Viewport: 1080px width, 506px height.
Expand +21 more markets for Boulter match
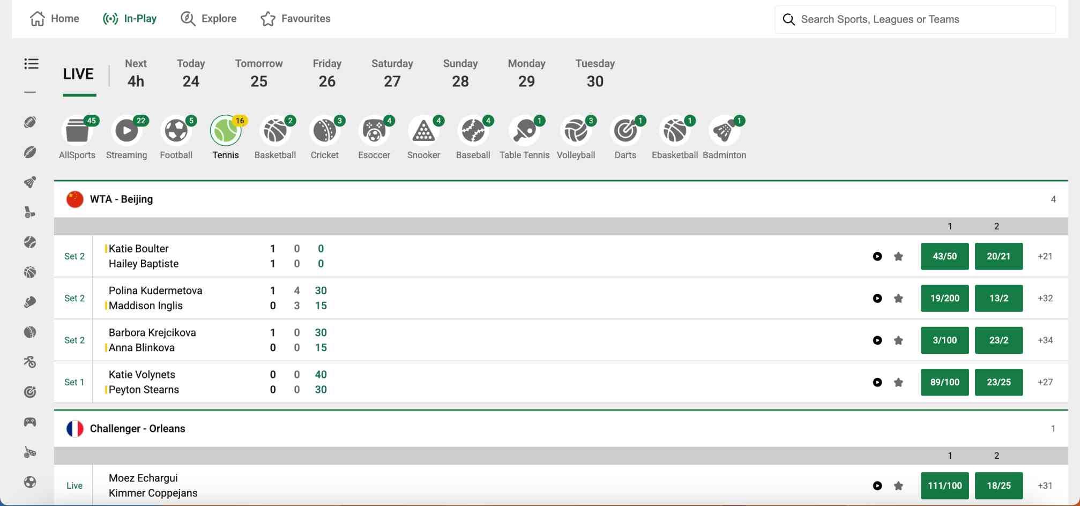pyautogui.click(x=1045, y=256)
